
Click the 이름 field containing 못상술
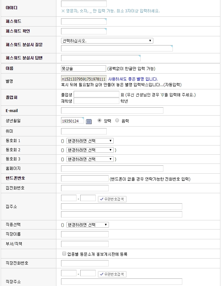83,69
